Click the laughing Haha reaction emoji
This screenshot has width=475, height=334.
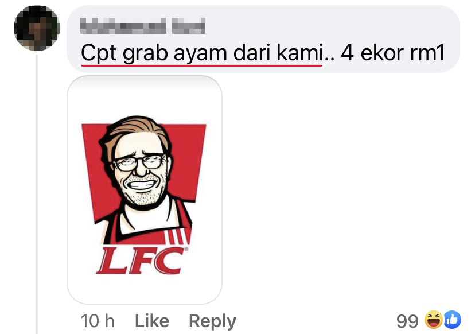(433, 320)
